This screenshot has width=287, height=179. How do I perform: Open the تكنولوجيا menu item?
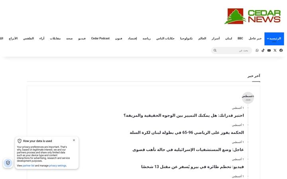point(186,38)
